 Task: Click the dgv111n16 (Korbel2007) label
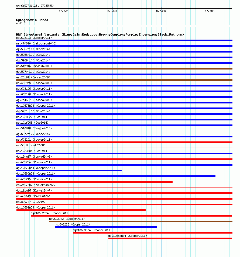point(34,190)
